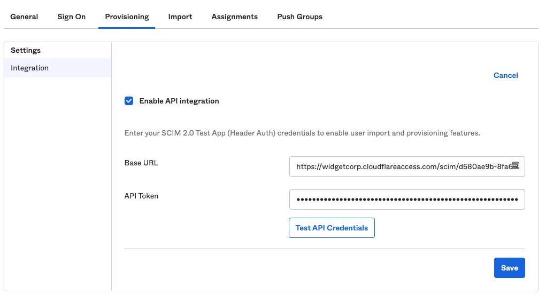Save the provisioning integration settings

(509, 268)
